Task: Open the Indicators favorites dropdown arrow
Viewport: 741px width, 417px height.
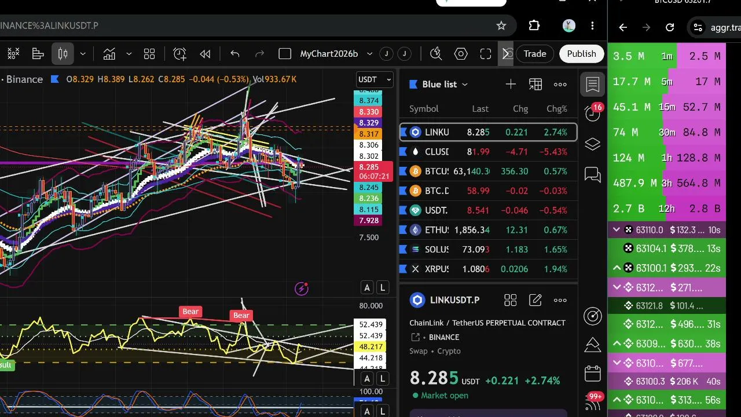Action: tap(129, 54)
